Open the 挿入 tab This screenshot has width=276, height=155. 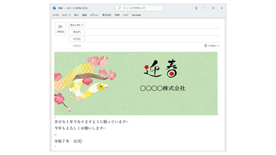(x=76, y=15)
